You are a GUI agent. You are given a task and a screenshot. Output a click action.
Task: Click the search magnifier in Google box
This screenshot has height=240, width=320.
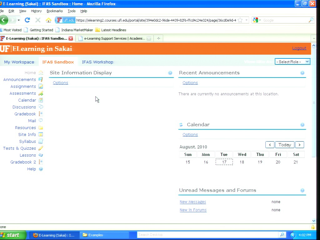pyautogui.click(x=311, y=20)
